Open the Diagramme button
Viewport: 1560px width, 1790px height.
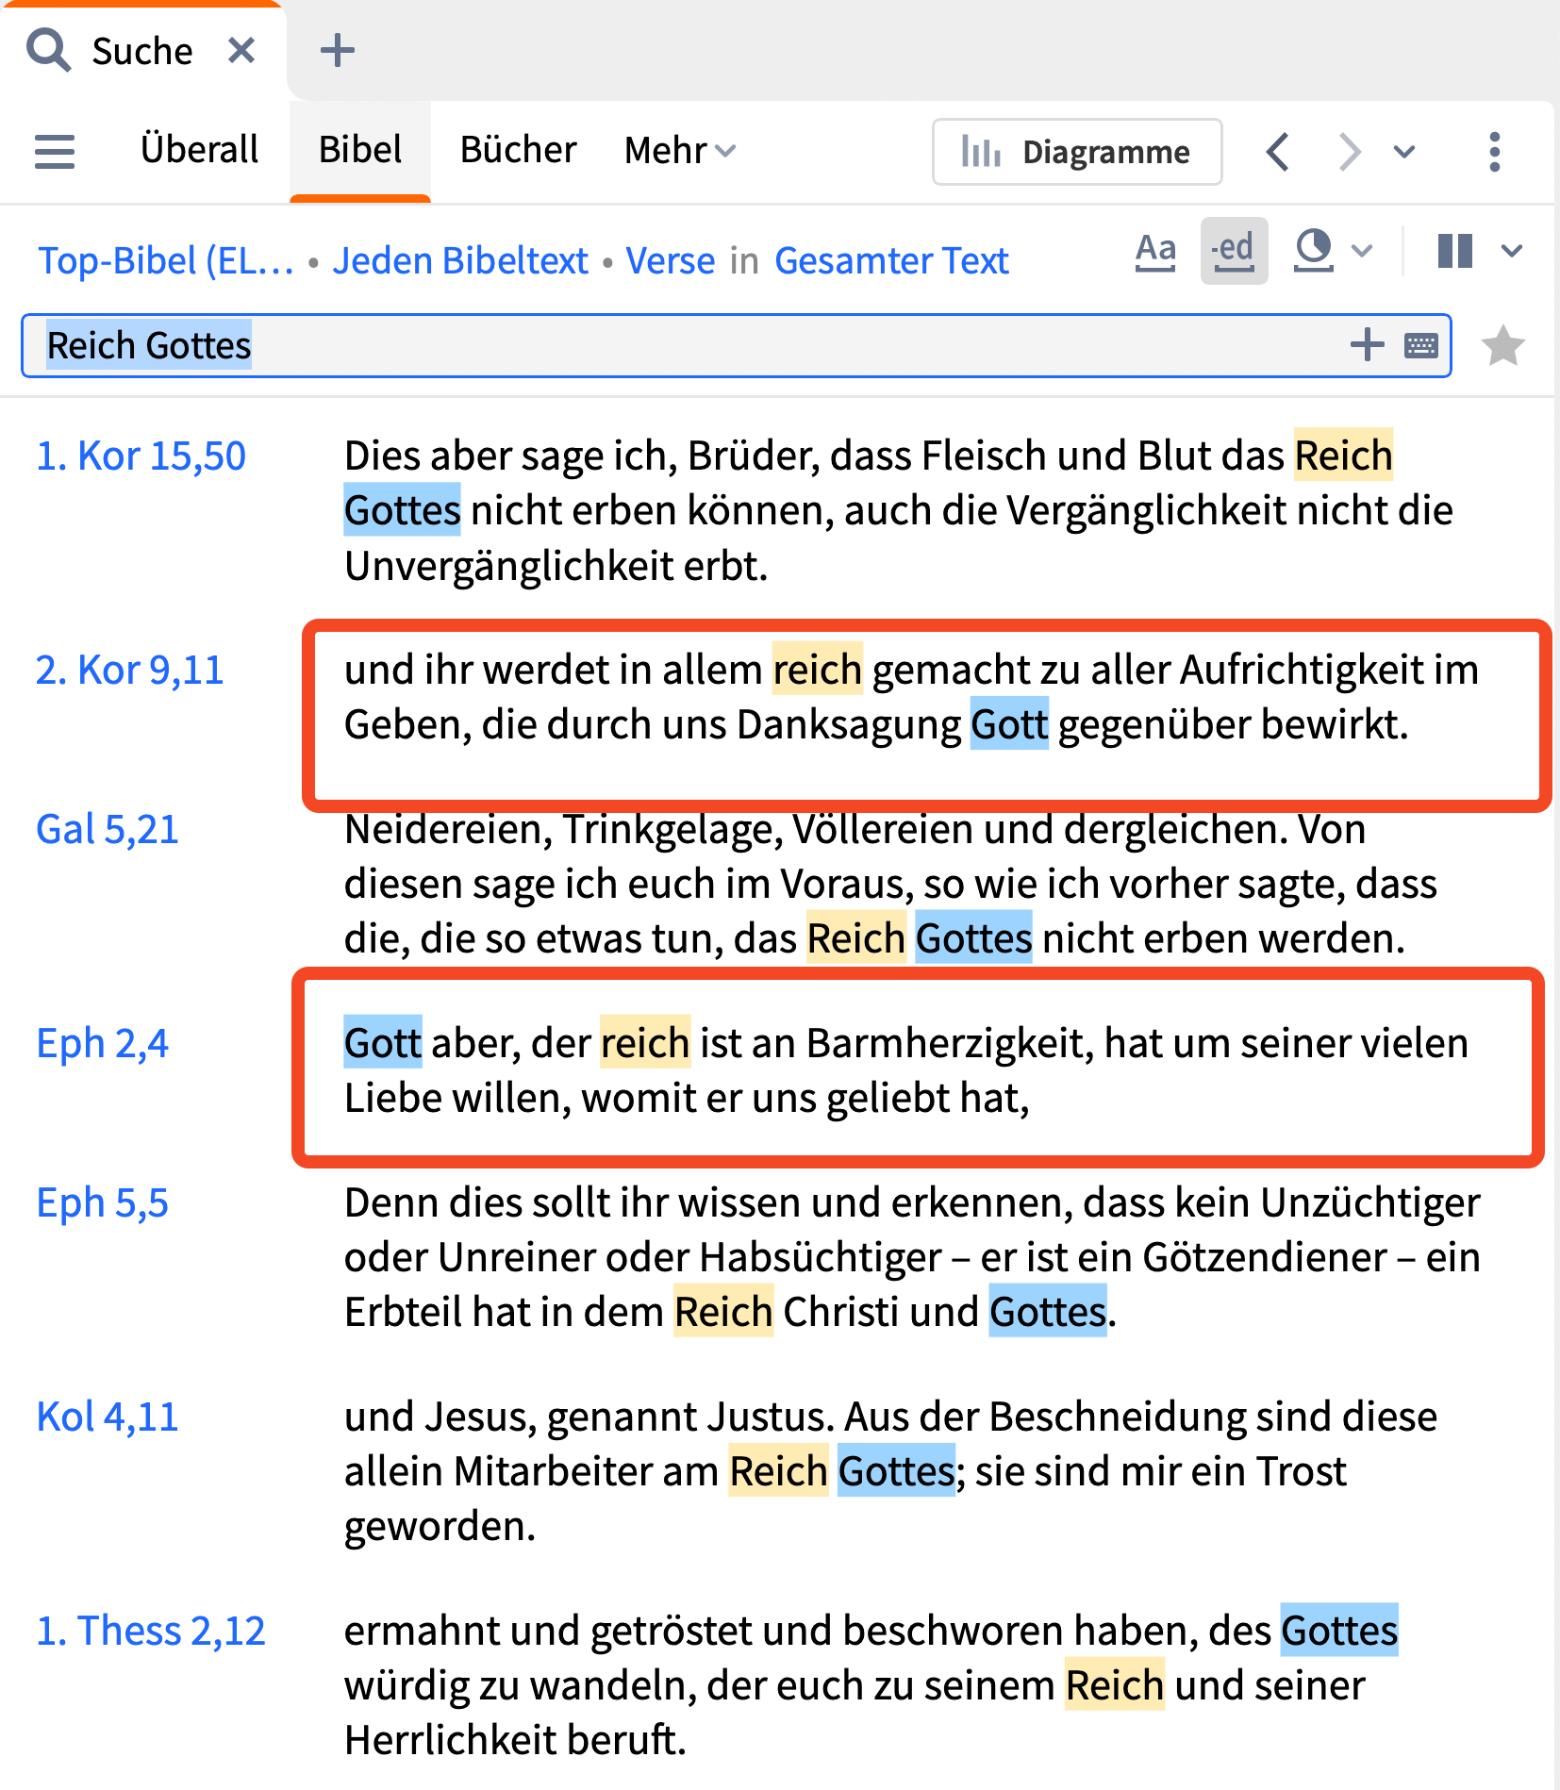[1077, 152]
